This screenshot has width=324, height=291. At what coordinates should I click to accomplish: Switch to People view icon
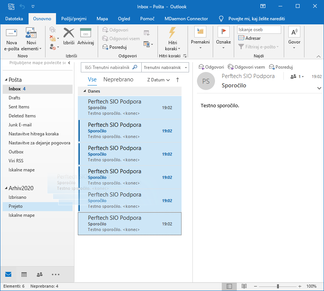[39, 274]
